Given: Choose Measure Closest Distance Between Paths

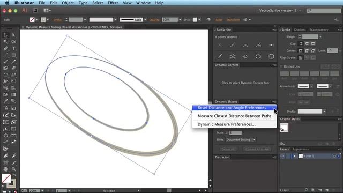Looking at the screenshot, I should [x=234, y=116].
